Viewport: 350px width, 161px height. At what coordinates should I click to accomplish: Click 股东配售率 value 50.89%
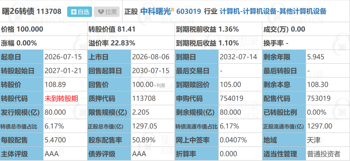click(144, 140)
